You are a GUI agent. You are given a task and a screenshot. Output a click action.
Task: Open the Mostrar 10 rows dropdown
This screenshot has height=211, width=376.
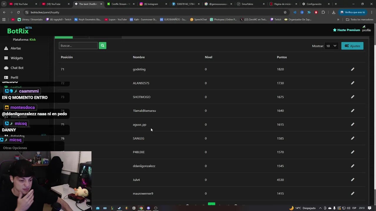(331, 46)
